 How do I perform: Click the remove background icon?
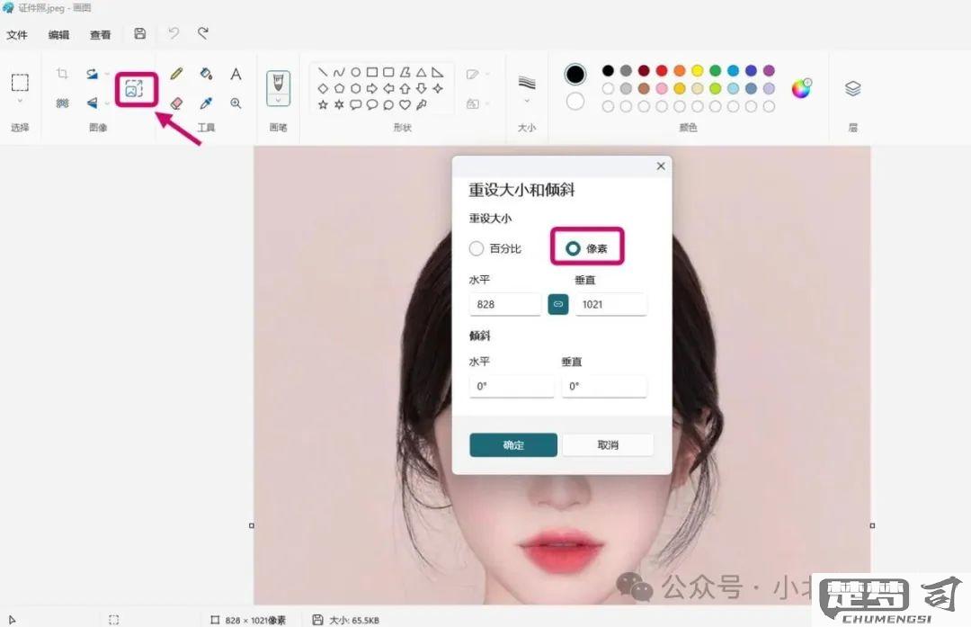(62, 103)
